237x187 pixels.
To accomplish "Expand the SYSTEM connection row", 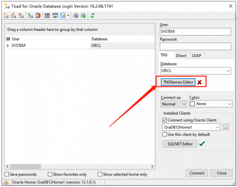I will (x=8, y=46).
